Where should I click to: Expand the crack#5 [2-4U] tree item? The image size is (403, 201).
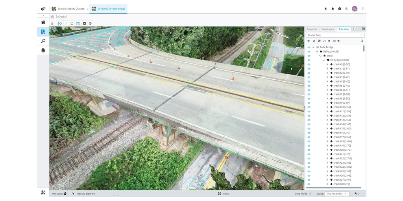tap(327, 86)
